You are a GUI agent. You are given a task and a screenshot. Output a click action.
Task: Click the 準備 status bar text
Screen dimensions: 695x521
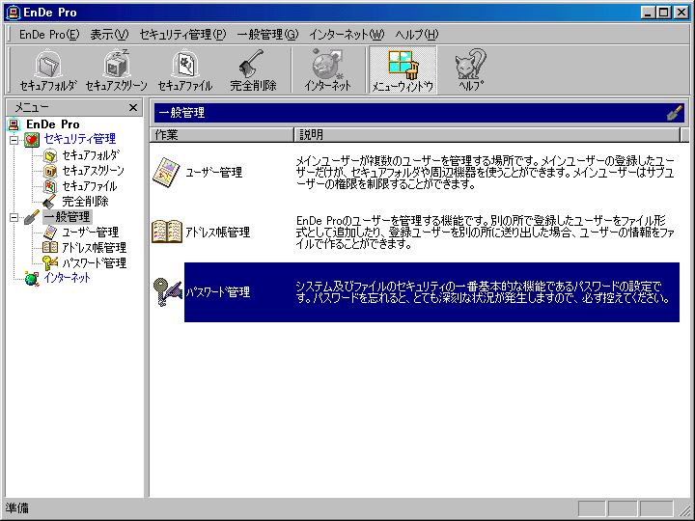pyautogui.click(x=16, y=508)
